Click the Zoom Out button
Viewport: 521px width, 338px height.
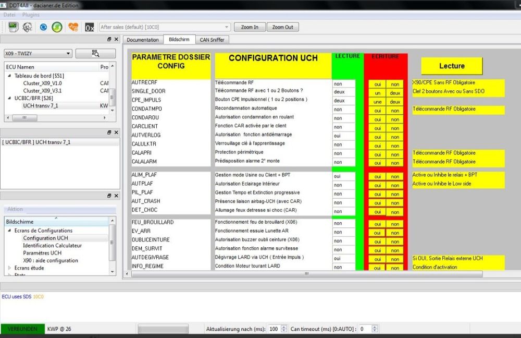pos(283,27)
